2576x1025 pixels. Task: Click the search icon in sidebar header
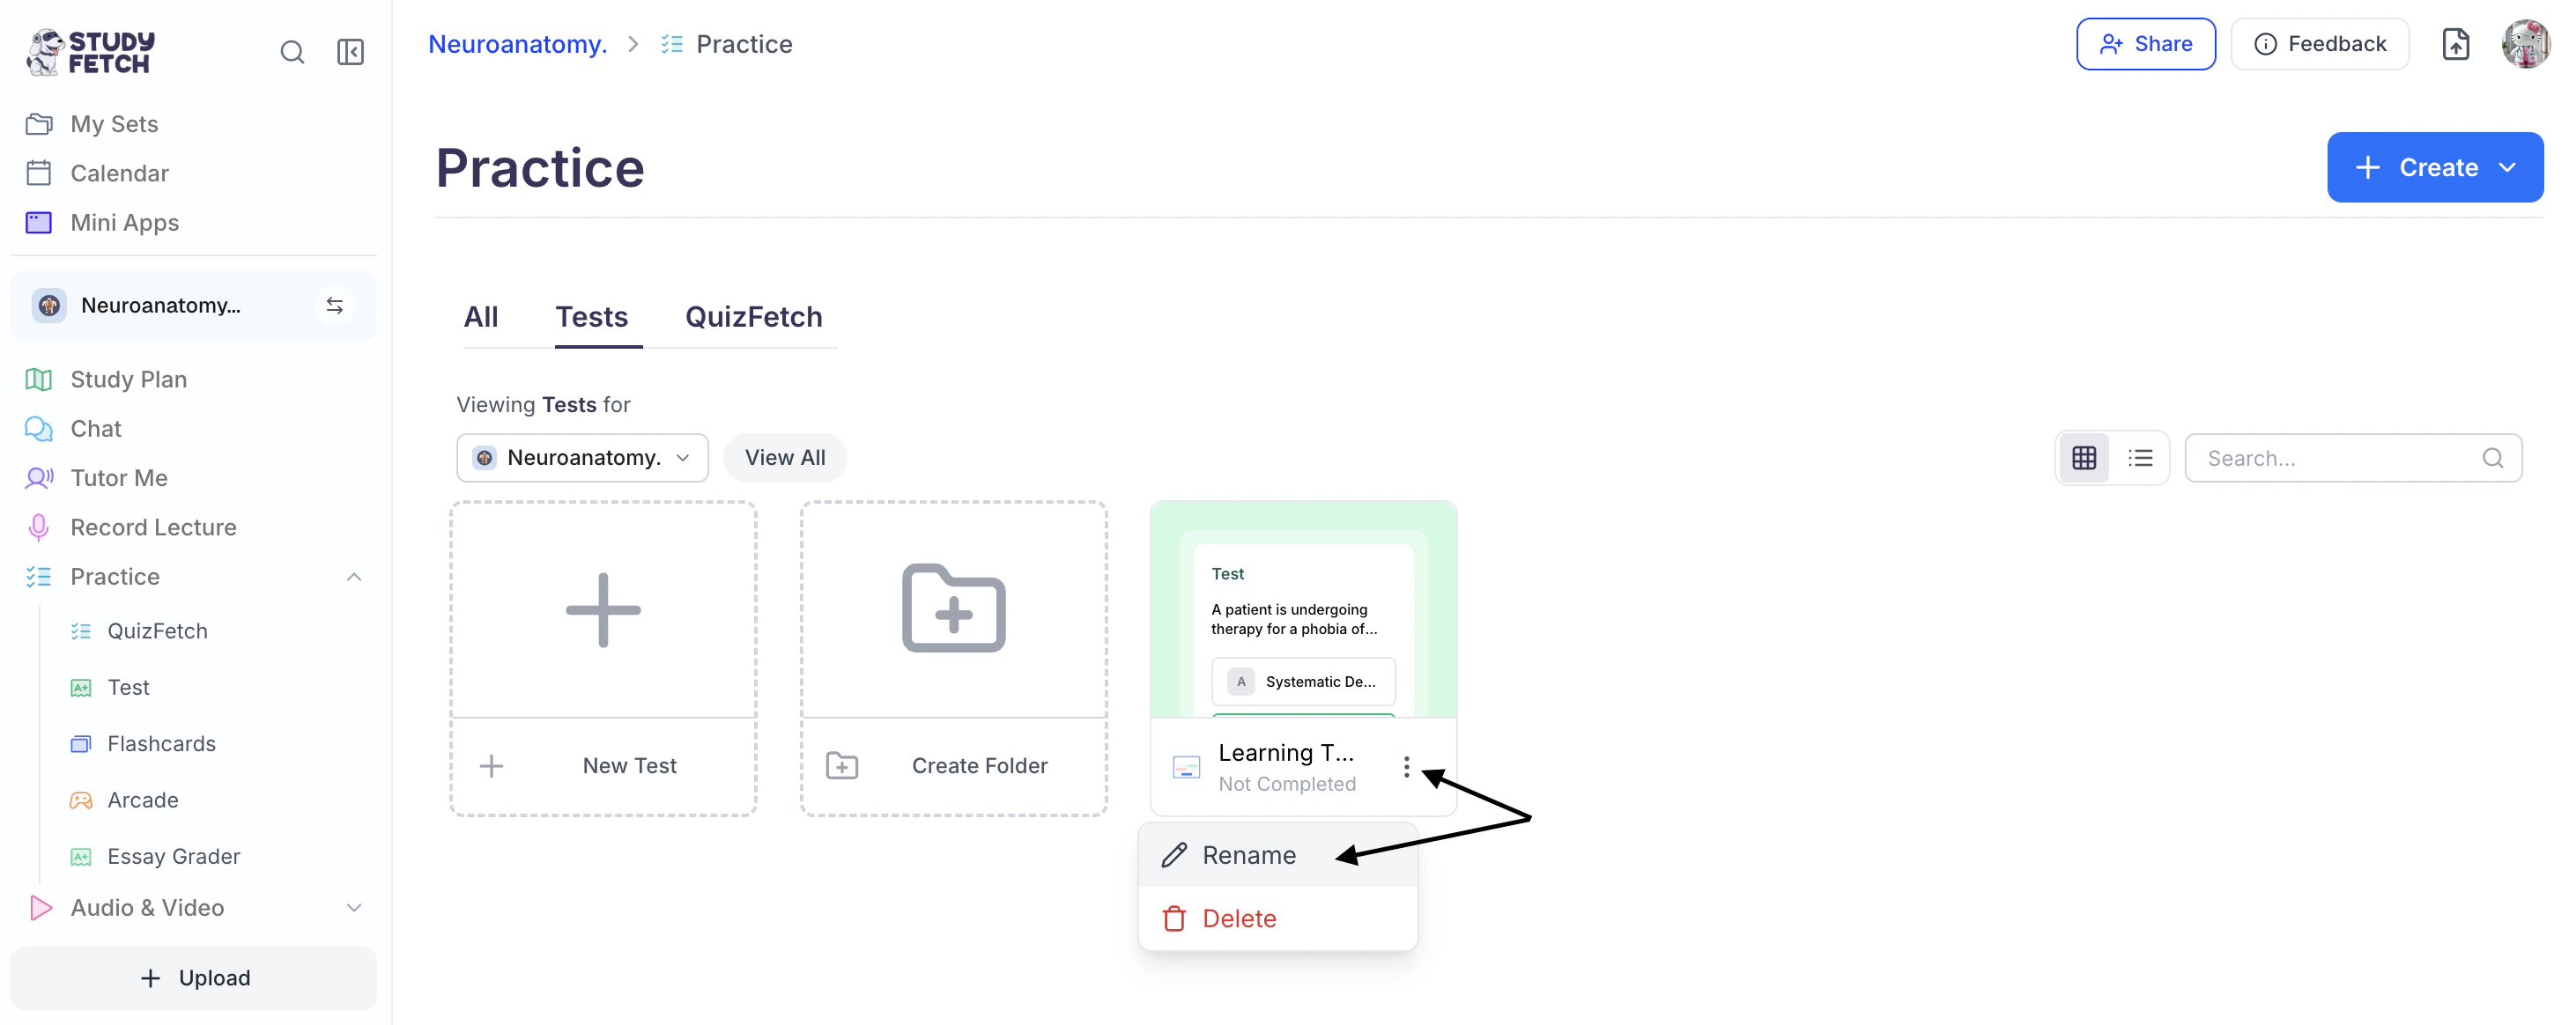(292, 52)
